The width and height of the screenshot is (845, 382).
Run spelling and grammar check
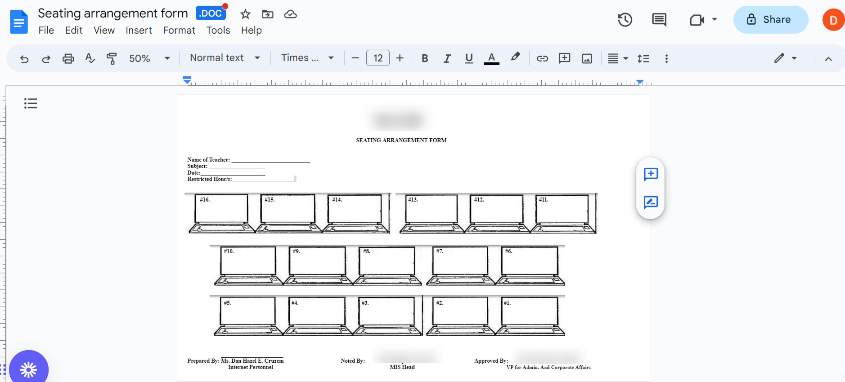pos(90,58)
